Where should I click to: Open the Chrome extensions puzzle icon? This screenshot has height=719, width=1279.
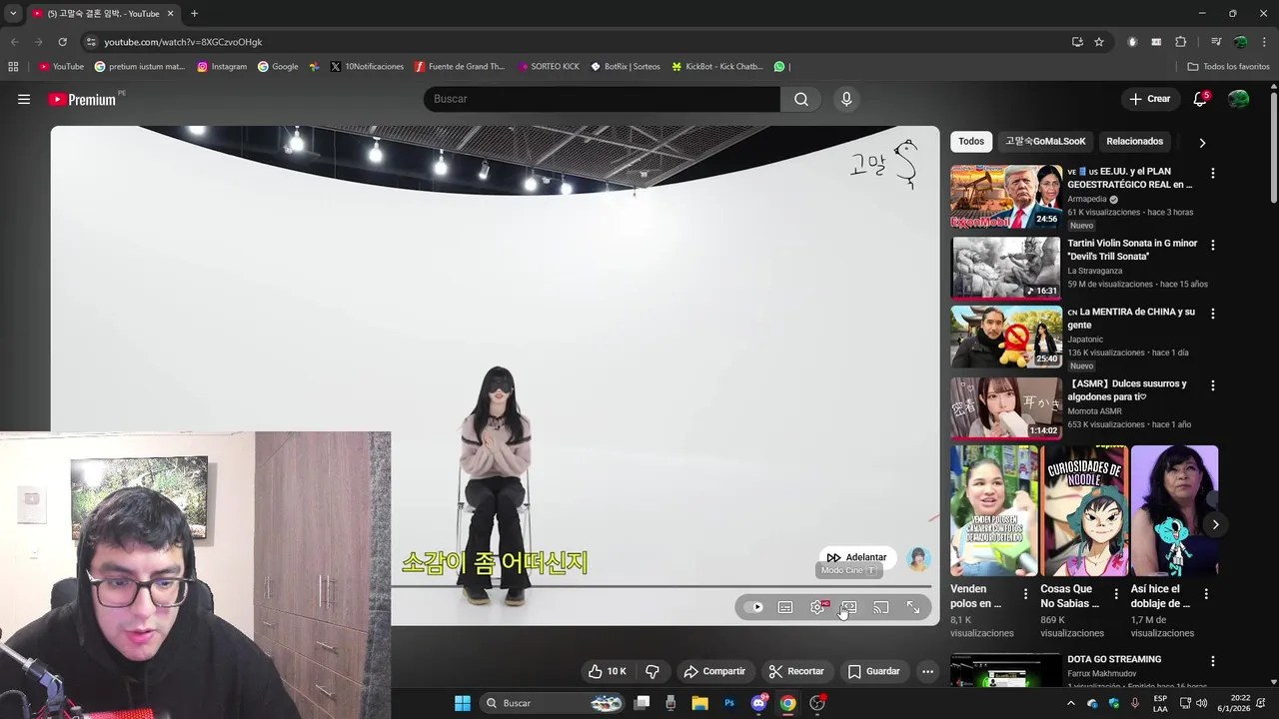pyautogui.click(x=1180, y=42)
